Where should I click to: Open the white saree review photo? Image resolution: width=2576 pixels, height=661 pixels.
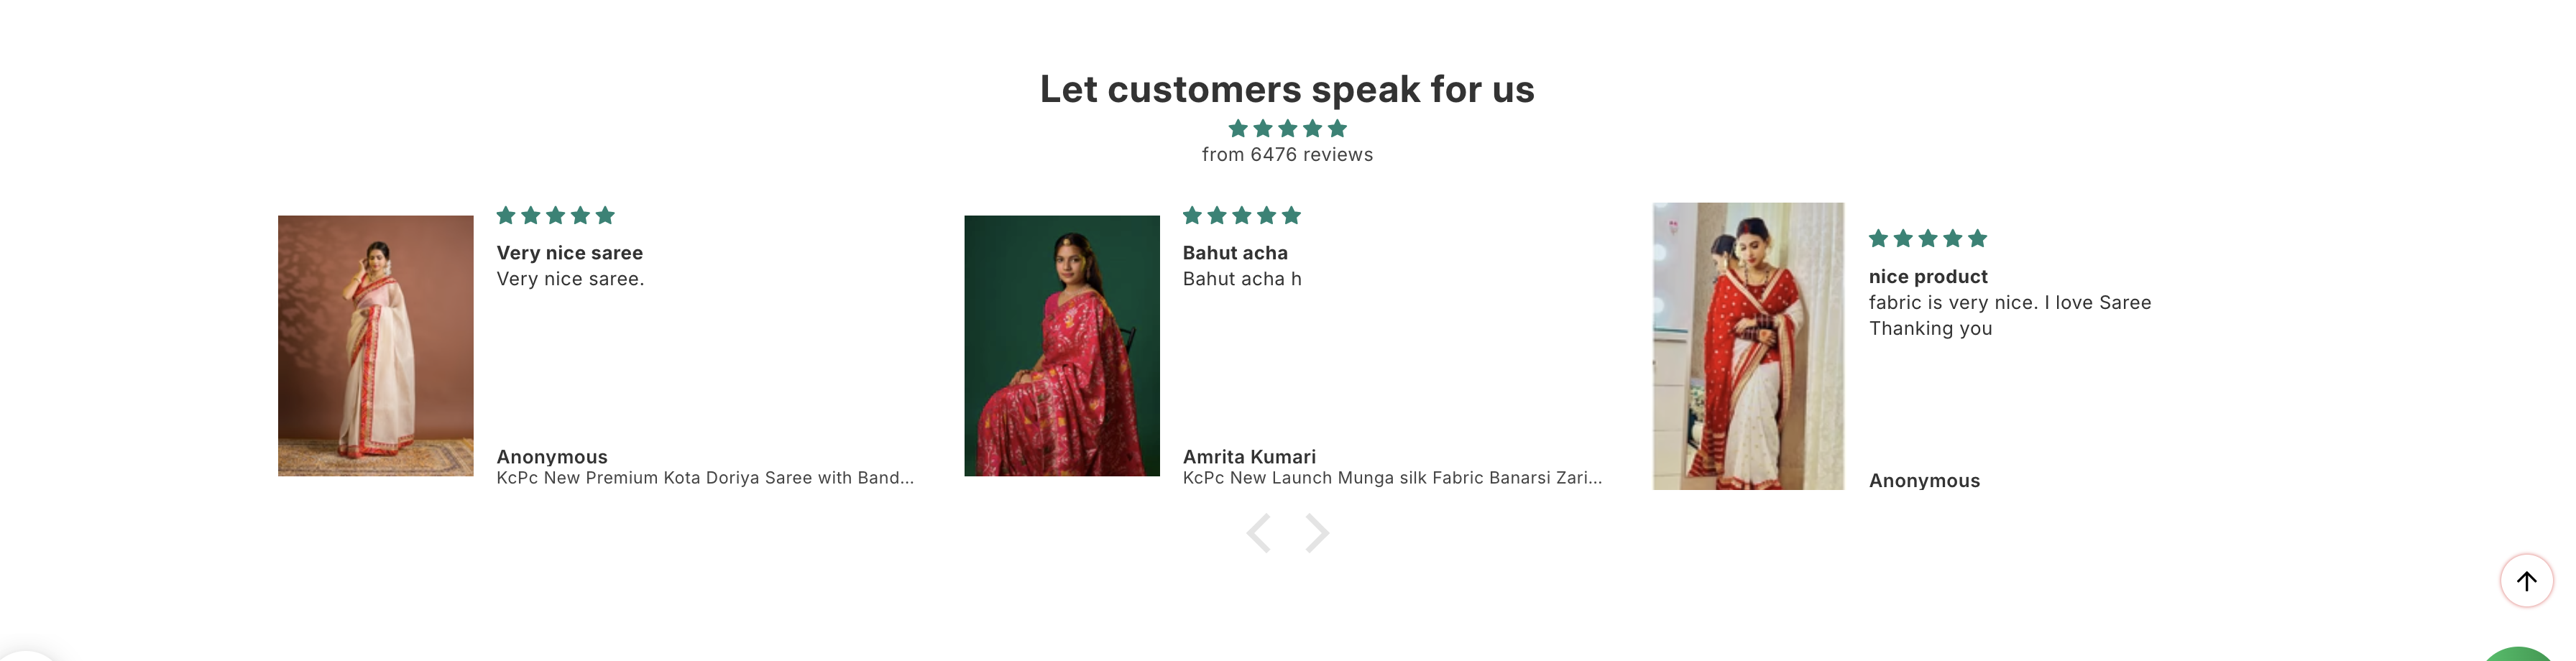[x=376, y=345]
